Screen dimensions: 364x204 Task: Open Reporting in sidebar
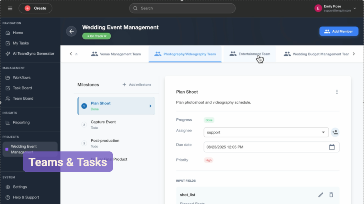21,122
